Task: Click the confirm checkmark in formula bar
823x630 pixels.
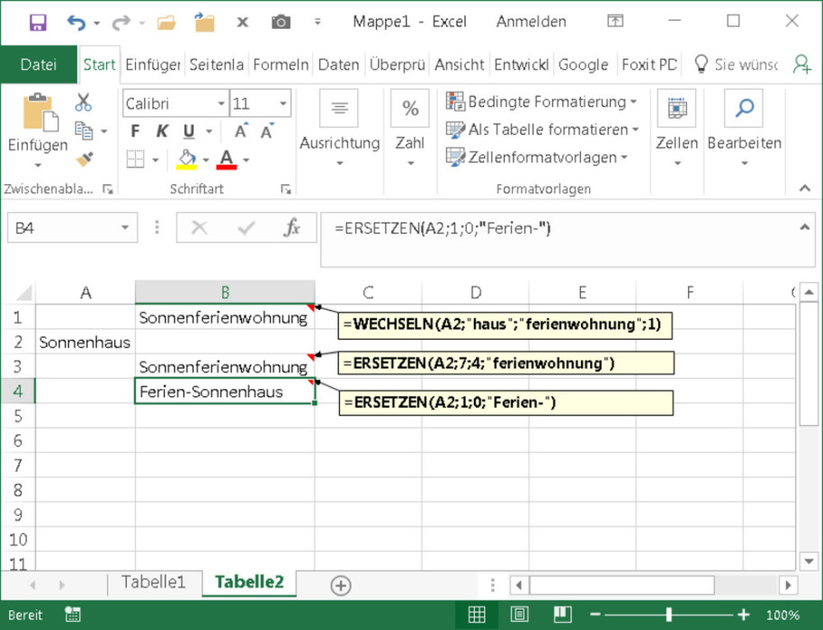Action: point(246,227)
